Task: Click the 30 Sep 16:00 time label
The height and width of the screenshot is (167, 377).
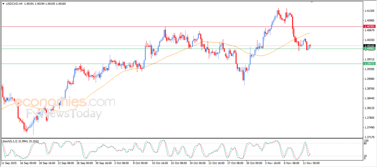Action: click(103, 163)
